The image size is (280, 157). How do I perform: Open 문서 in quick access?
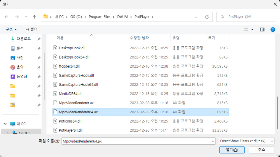pos(20,48)
